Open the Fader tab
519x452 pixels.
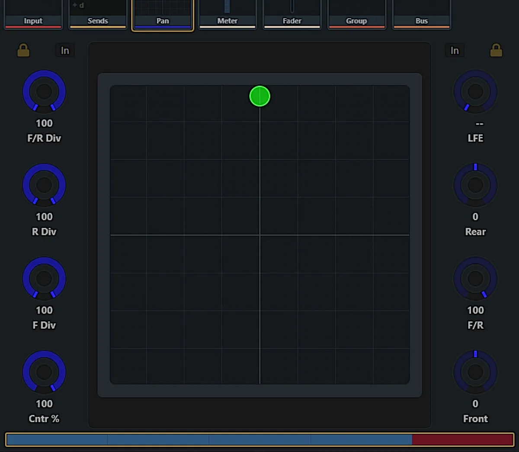pyautogui.click(x=292, y=15)
